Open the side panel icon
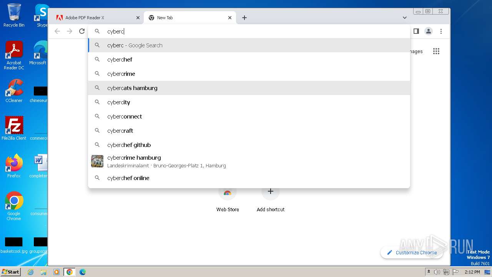492x277 pixels. 416,31
